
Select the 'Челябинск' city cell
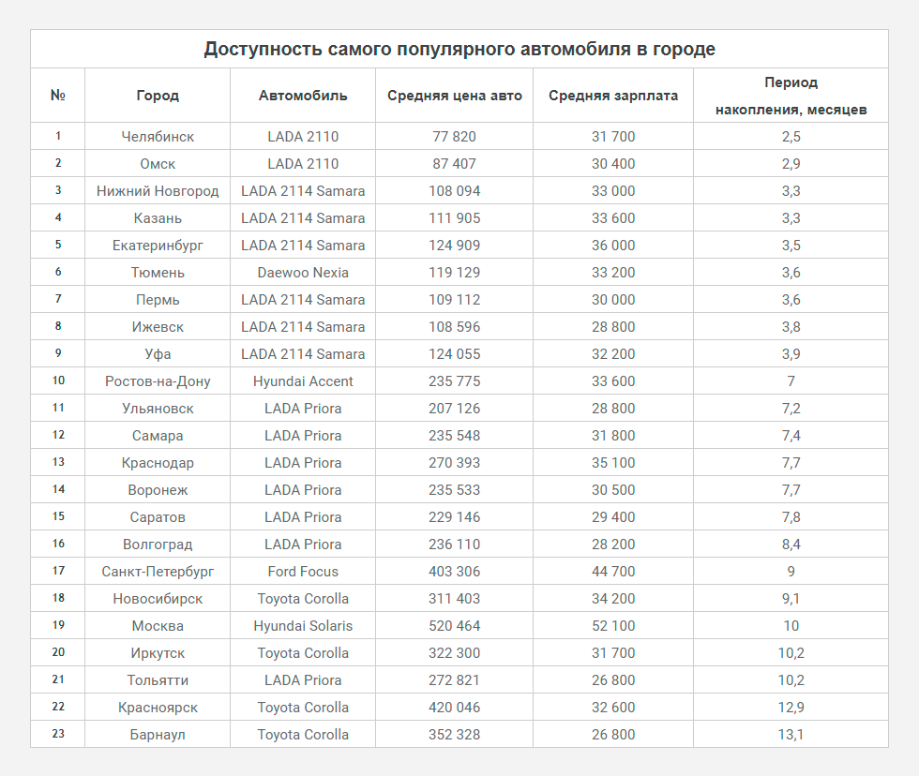coord(158,137)
